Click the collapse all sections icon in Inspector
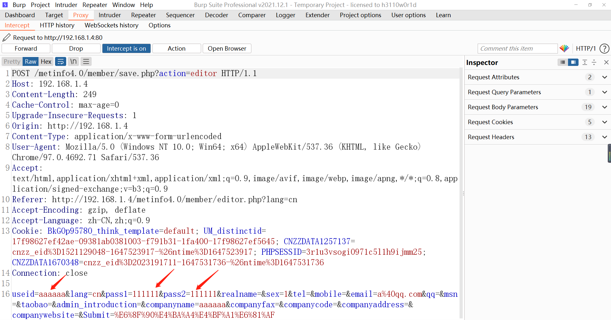611x320 pixels. [x=594, y=62]
